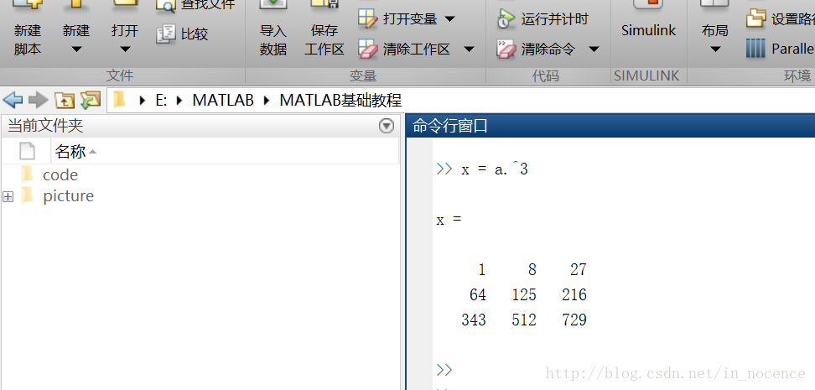Viewport: 815px width, 390px height.
Task: Open the Layout (布局) dropdown
Action: click(x=714, y=29)
